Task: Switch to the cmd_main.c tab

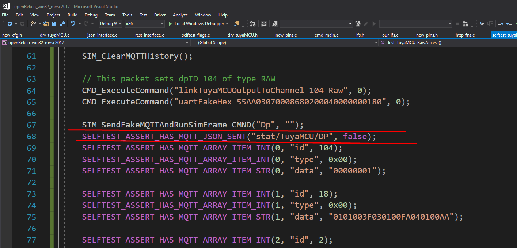Action: click(x=326, y=35)
